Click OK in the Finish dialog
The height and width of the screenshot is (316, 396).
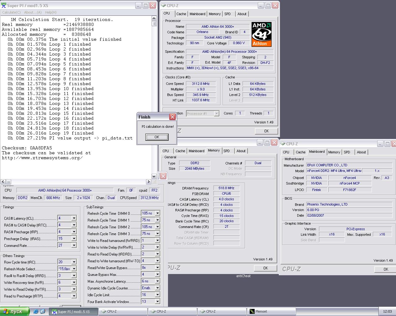tap(157, 137)
